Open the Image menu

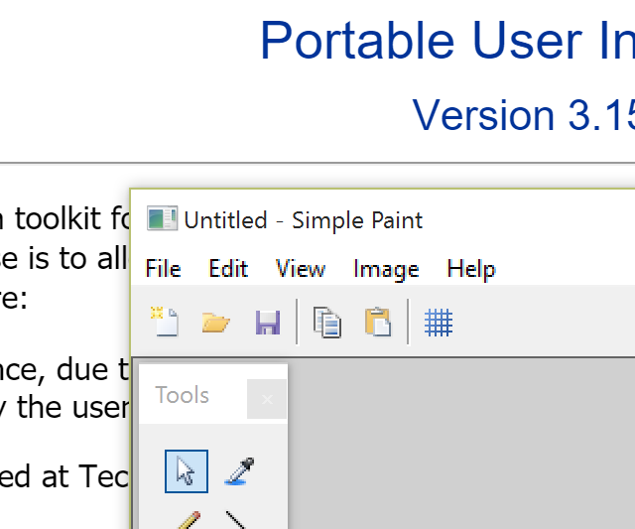(386, 269)
